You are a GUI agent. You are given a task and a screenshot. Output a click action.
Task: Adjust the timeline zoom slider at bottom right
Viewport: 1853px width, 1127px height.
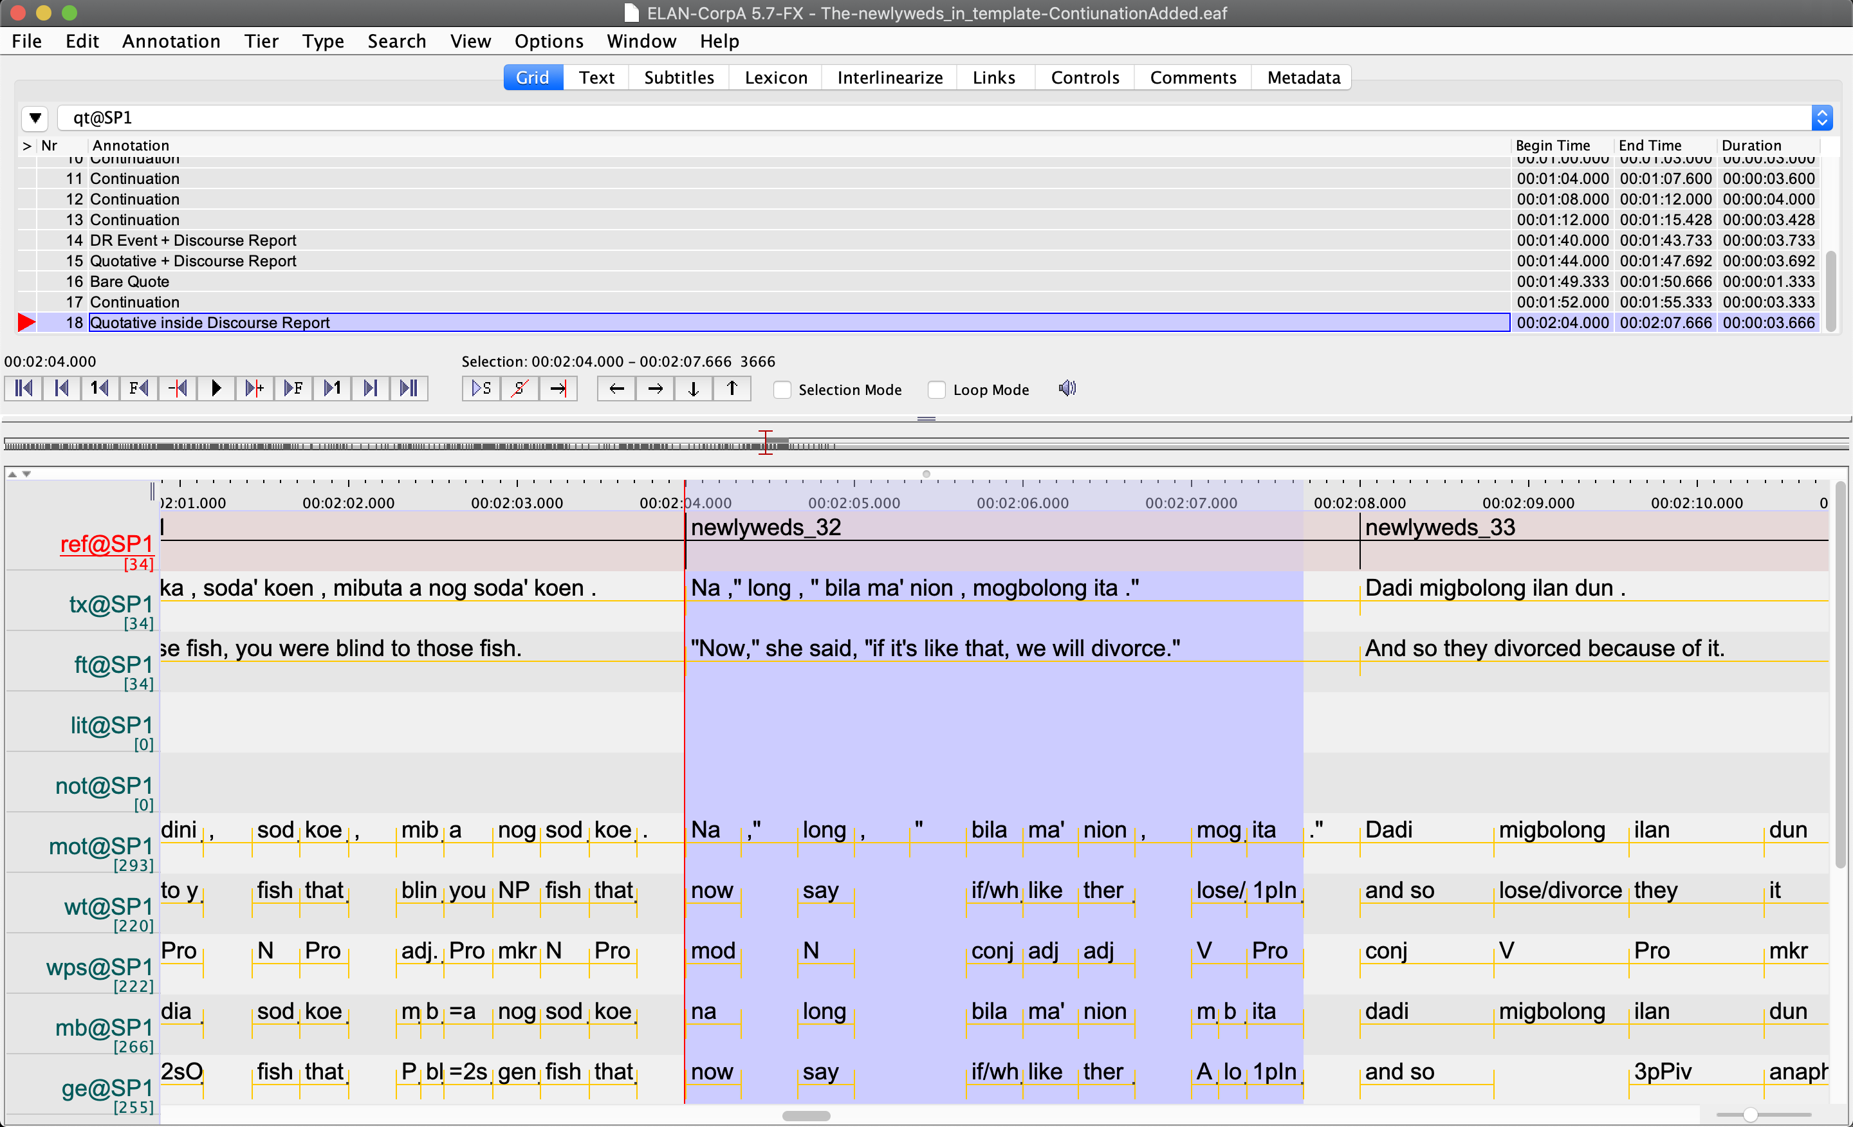point(1750,1115)
